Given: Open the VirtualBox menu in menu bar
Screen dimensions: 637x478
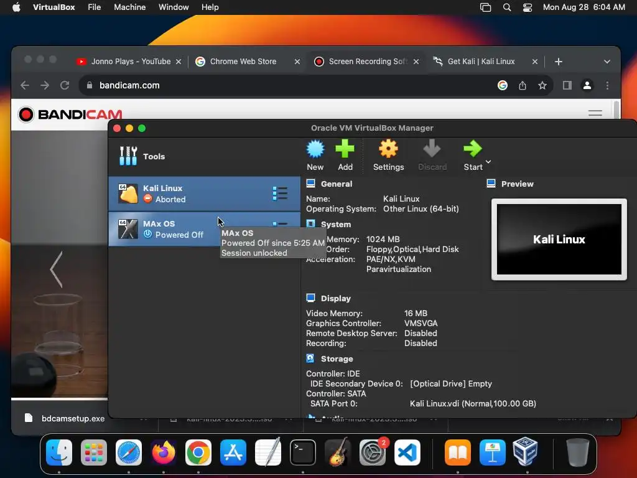Looking at the screenshot, I should point(53,7).
